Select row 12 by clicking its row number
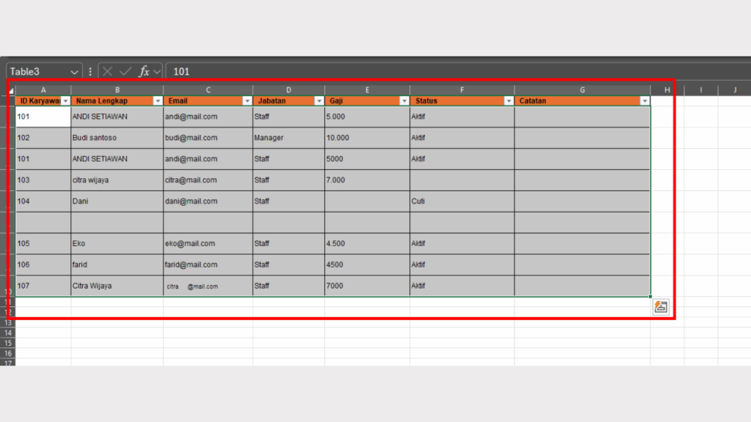This screenshot has width=751, height=422. (x=10, y=312)
